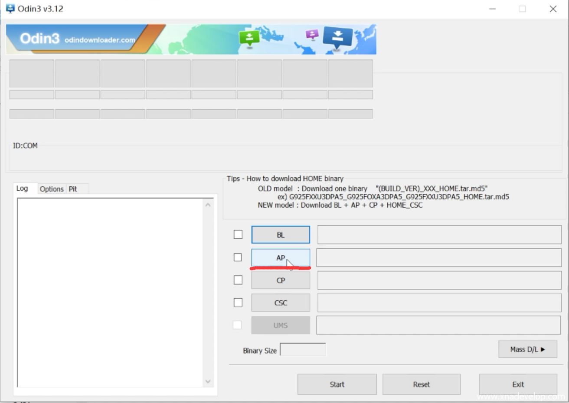Click the BL file path field
The image size is (569, 403).
(x=439, y=235)
